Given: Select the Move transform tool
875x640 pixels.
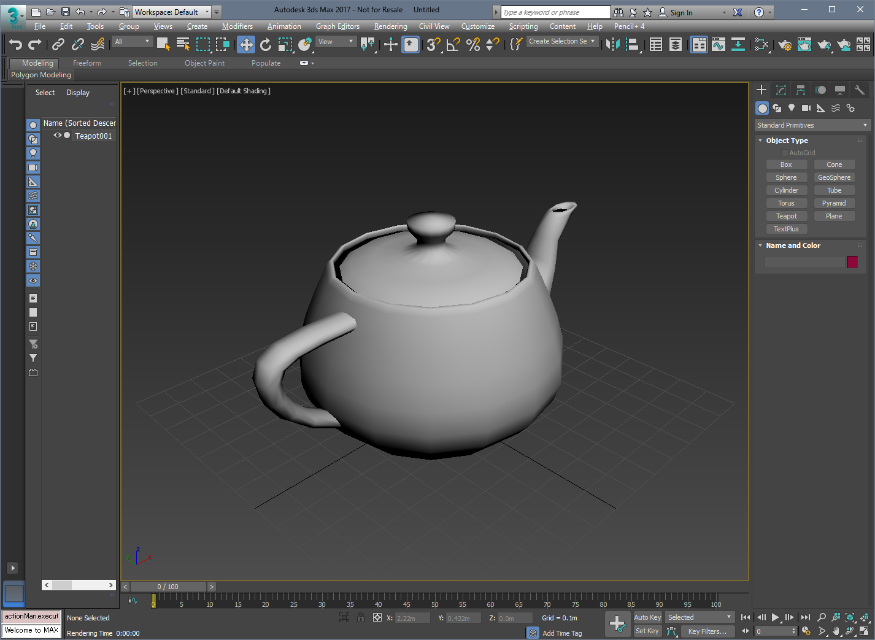Looking at the screenshot, I should (246, 44).
